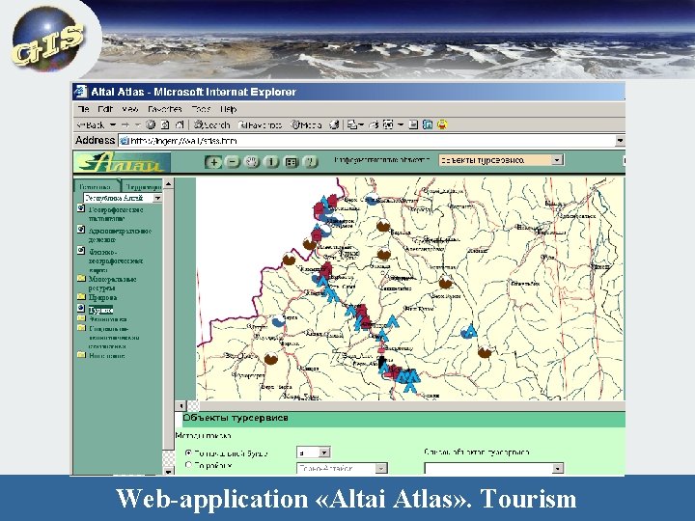
Task: Click the Административное деление globe icon
Action: 81,229
